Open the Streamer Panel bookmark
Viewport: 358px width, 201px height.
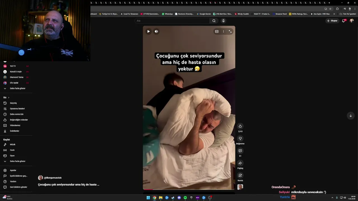(x=279, y=14)
